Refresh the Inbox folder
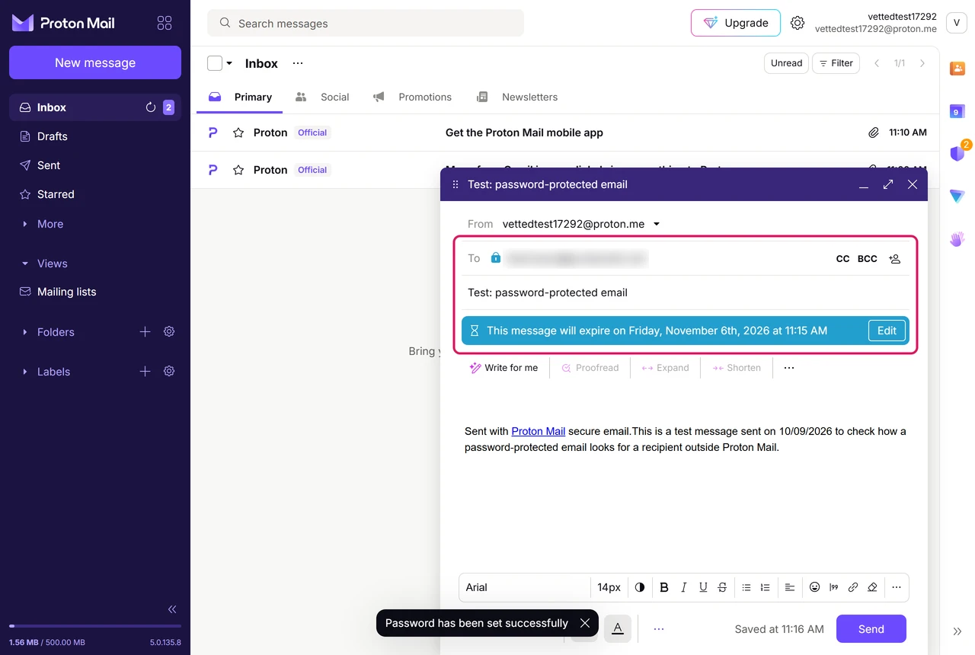975x655 pixels. pos(151,107)
